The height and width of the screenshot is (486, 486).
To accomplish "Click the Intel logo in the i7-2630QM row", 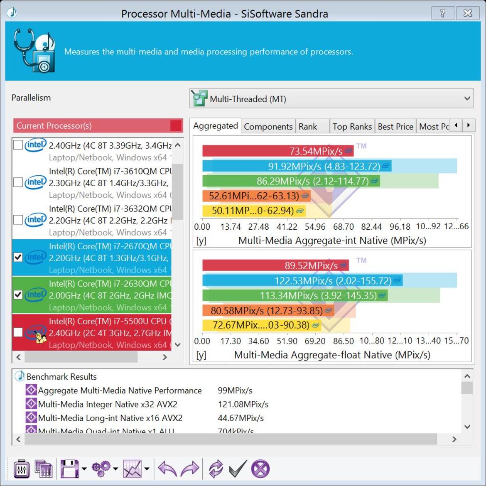I will pos(36,295).
